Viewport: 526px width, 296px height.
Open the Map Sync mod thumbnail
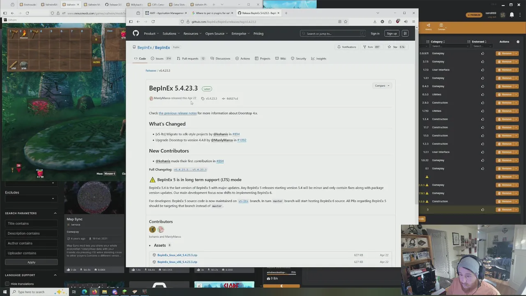pyautogui.click(x=95, y=198)
